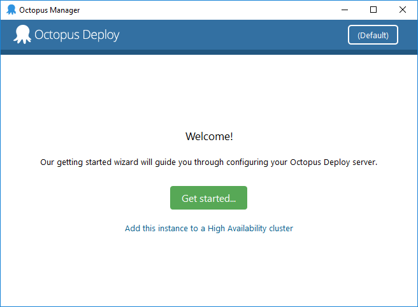Click the Octopus Deploy logo in header

[22, 34]
